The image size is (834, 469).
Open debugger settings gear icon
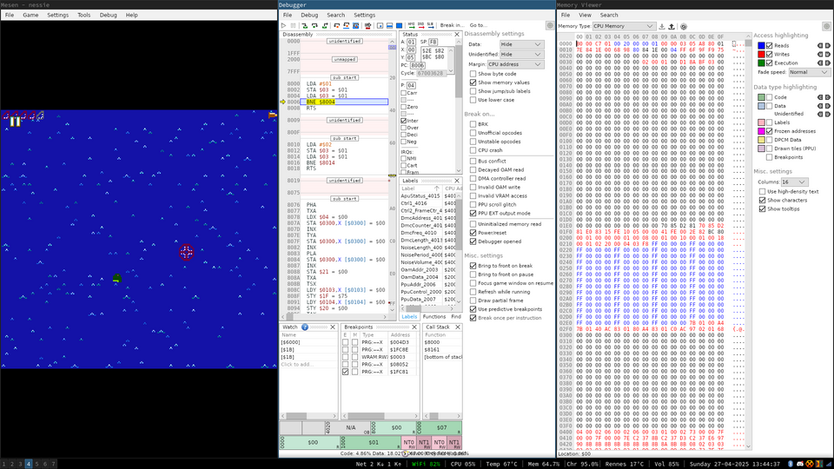point(550,25)
